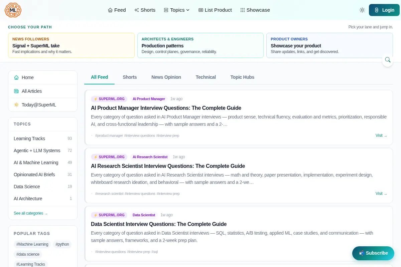Screen dimensions: 401x267
Task: Open AI Product Manager Interview Questions article
Action: tap(166, 108)
